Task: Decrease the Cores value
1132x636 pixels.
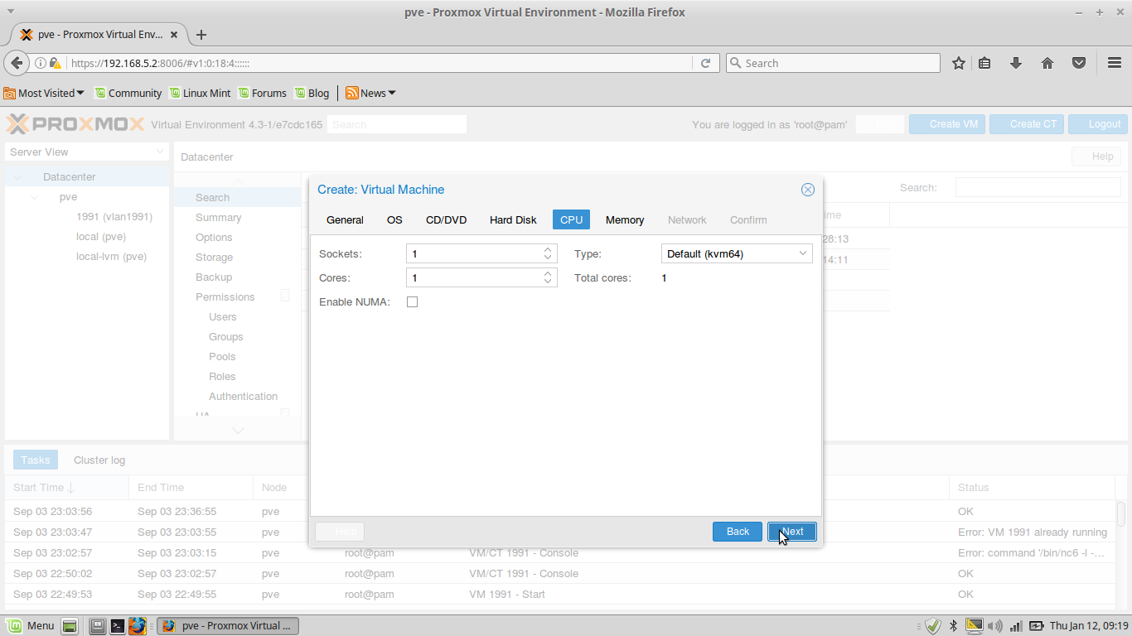Action: click(548, 282)
